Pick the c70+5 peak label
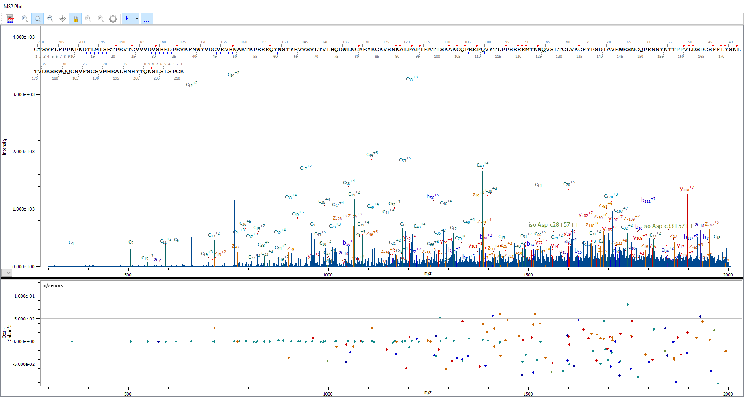This screenshot has width=744, height=398. point(569,183)
